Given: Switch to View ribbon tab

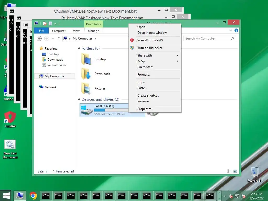Looking at the screenshot, I should [76, 31].
